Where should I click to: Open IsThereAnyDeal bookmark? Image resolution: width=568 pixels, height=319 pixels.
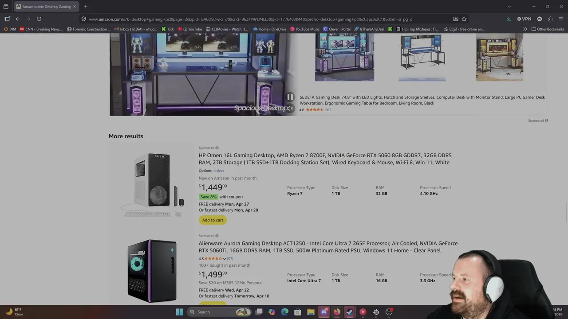pos(369,29)
